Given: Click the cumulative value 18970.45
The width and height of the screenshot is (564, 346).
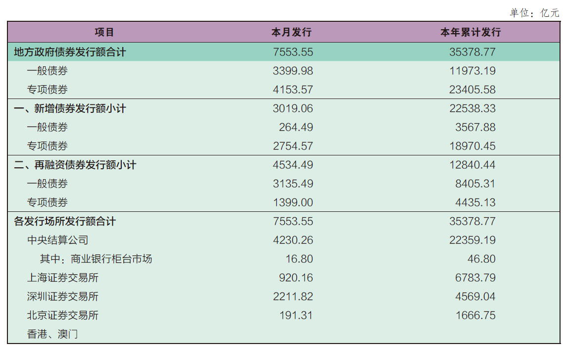Looking at the screenshot, I should 472,146.
